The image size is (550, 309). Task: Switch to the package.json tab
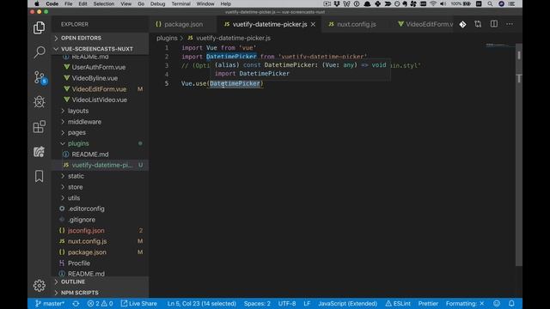(x=182, y=24)
